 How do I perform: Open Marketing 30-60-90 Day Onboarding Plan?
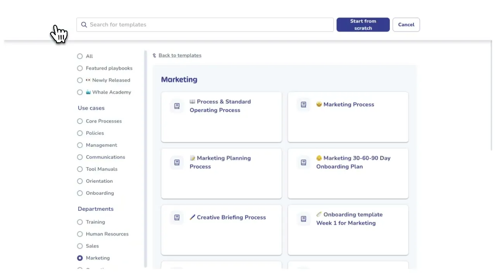click(348, 174)
